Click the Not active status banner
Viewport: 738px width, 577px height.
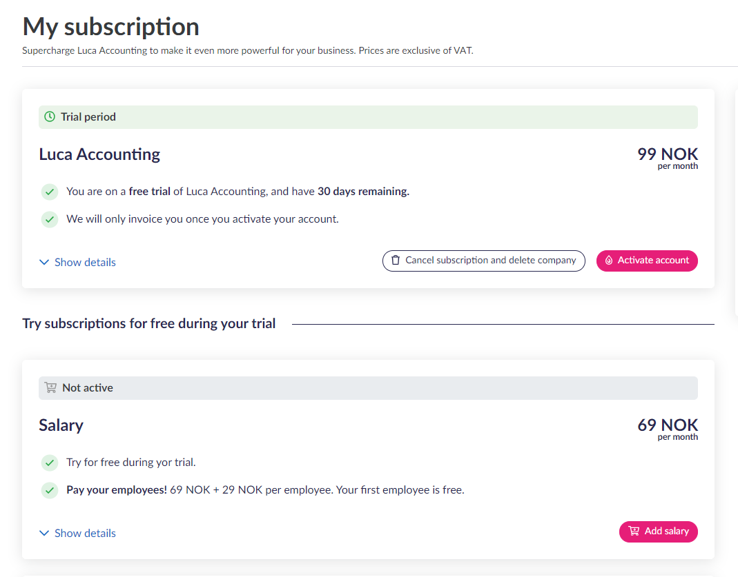click(368, 388)
